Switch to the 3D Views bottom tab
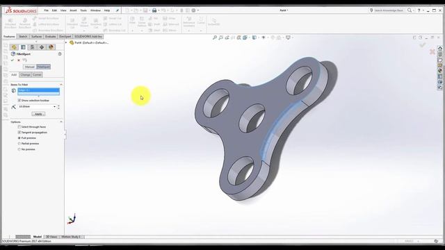Screen dimensions: 445x250 tap(51, 237)
